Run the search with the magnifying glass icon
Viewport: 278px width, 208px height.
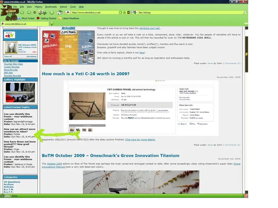(x=245, y=12)
